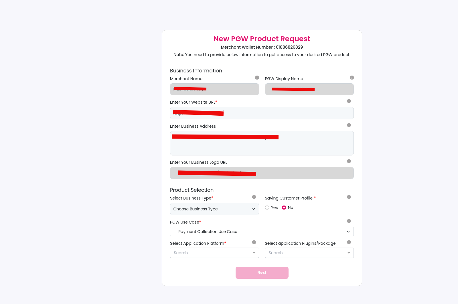
Task: Click the Business Logo URL field
Action: 301,173
